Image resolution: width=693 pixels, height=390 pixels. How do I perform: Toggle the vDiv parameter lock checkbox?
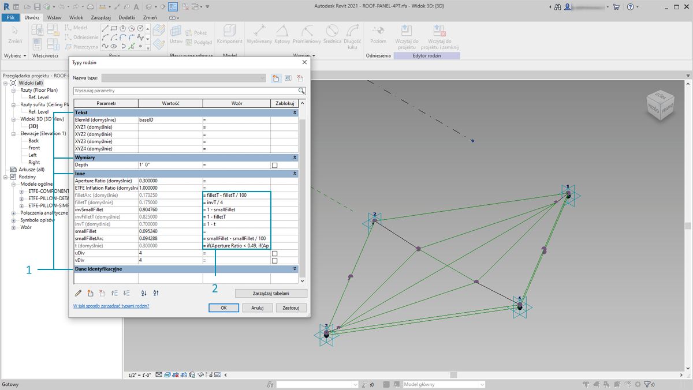coord(275,261)
